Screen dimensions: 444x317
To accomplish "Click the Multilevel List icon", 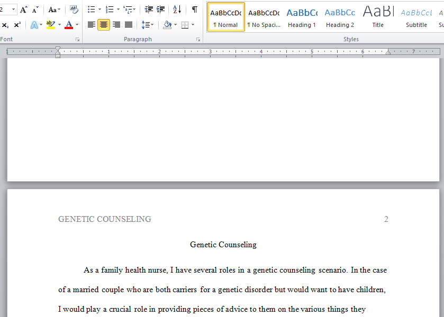I will 128,10.
